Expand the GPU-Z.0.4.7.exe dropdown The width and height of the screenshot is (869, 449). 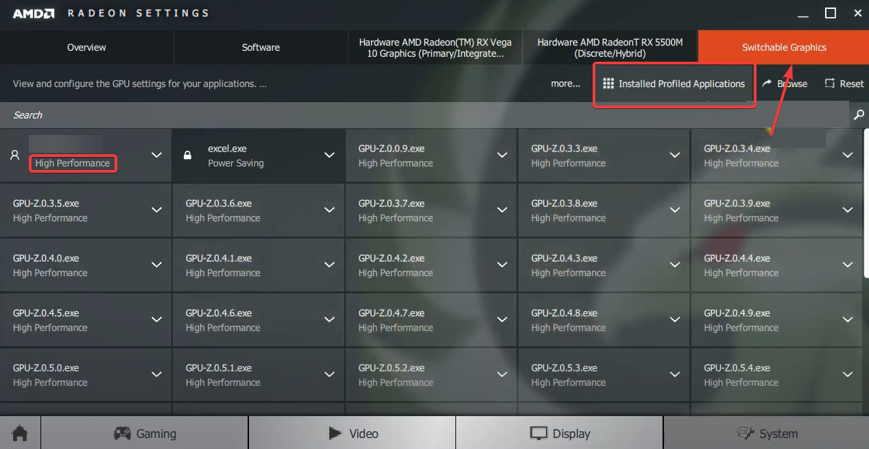(x=502, y=319)
